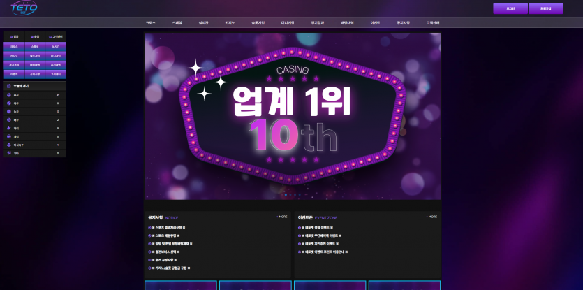Click the withdraw (출금) icon in sidebar

pos(32,37)
